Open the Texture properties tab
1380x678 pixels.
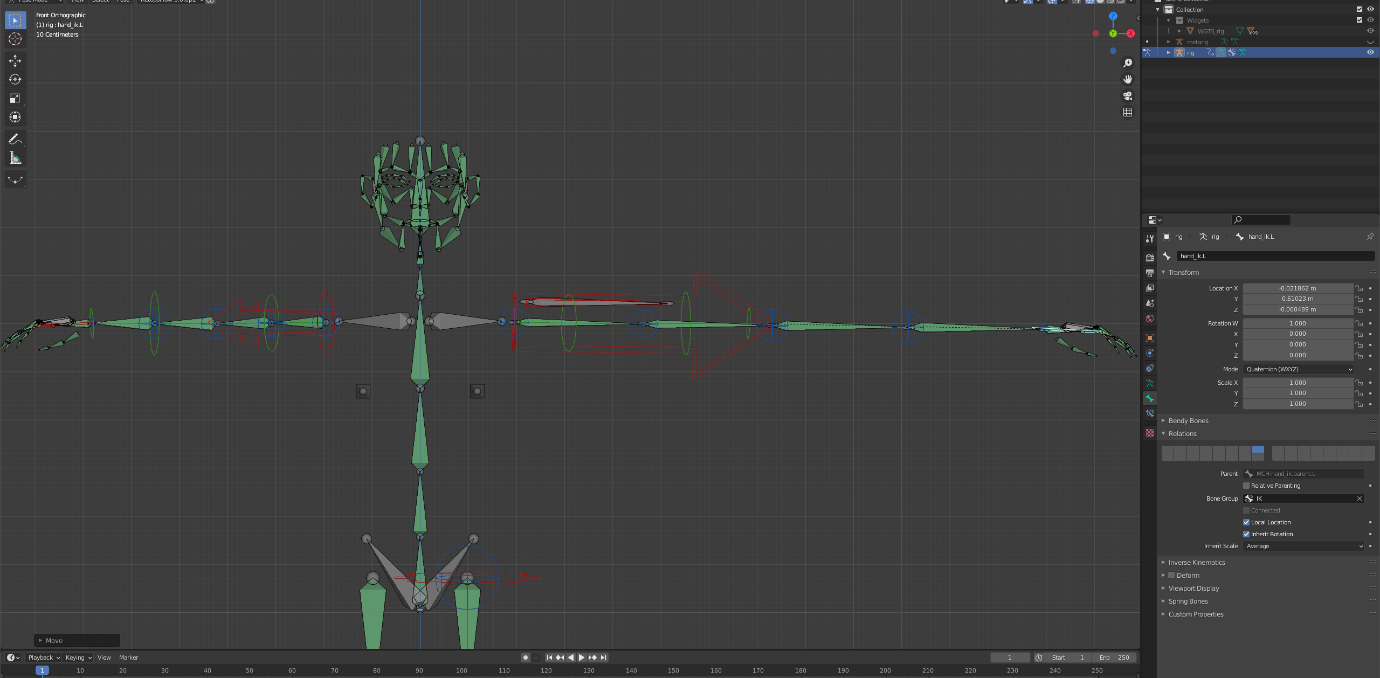(1150, 433)
